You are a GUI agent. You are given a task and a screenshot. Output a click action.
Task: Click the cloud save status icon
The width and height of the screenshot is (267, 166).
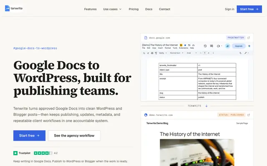tap(194, 45)
